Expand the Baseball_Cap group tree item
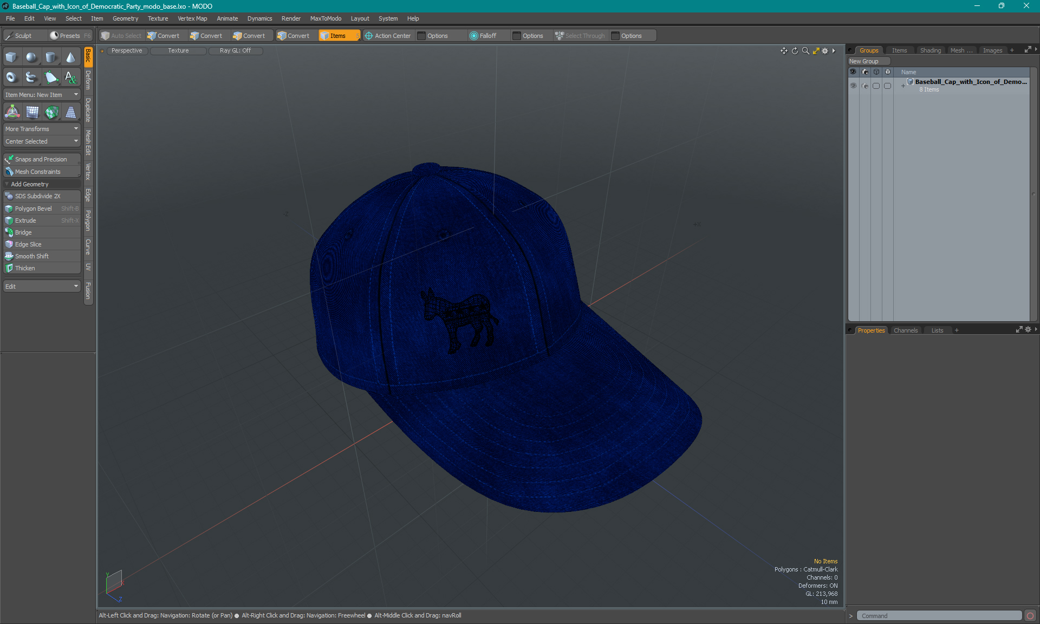Screen dimensions: 1040x624 (x=903, y=86)
